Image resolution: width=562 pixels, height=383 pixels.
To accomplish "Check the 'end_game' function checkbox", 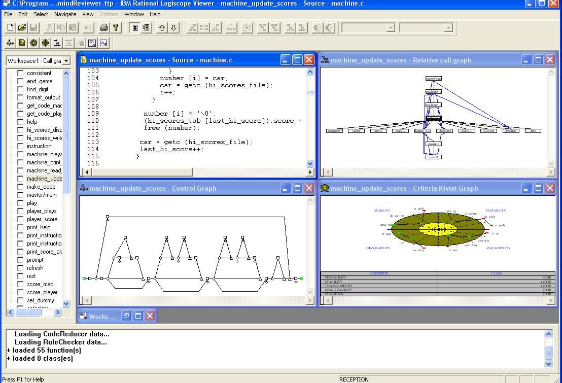I will pos(20,81).
